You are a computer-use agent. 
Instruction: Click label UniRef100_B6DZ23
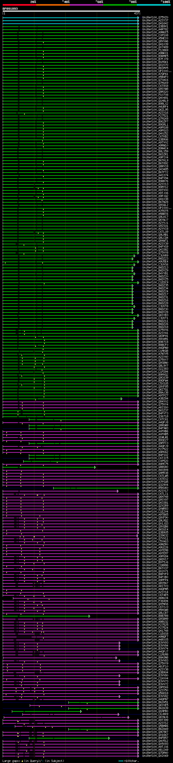pyautogui.click(x=155, y=258)
